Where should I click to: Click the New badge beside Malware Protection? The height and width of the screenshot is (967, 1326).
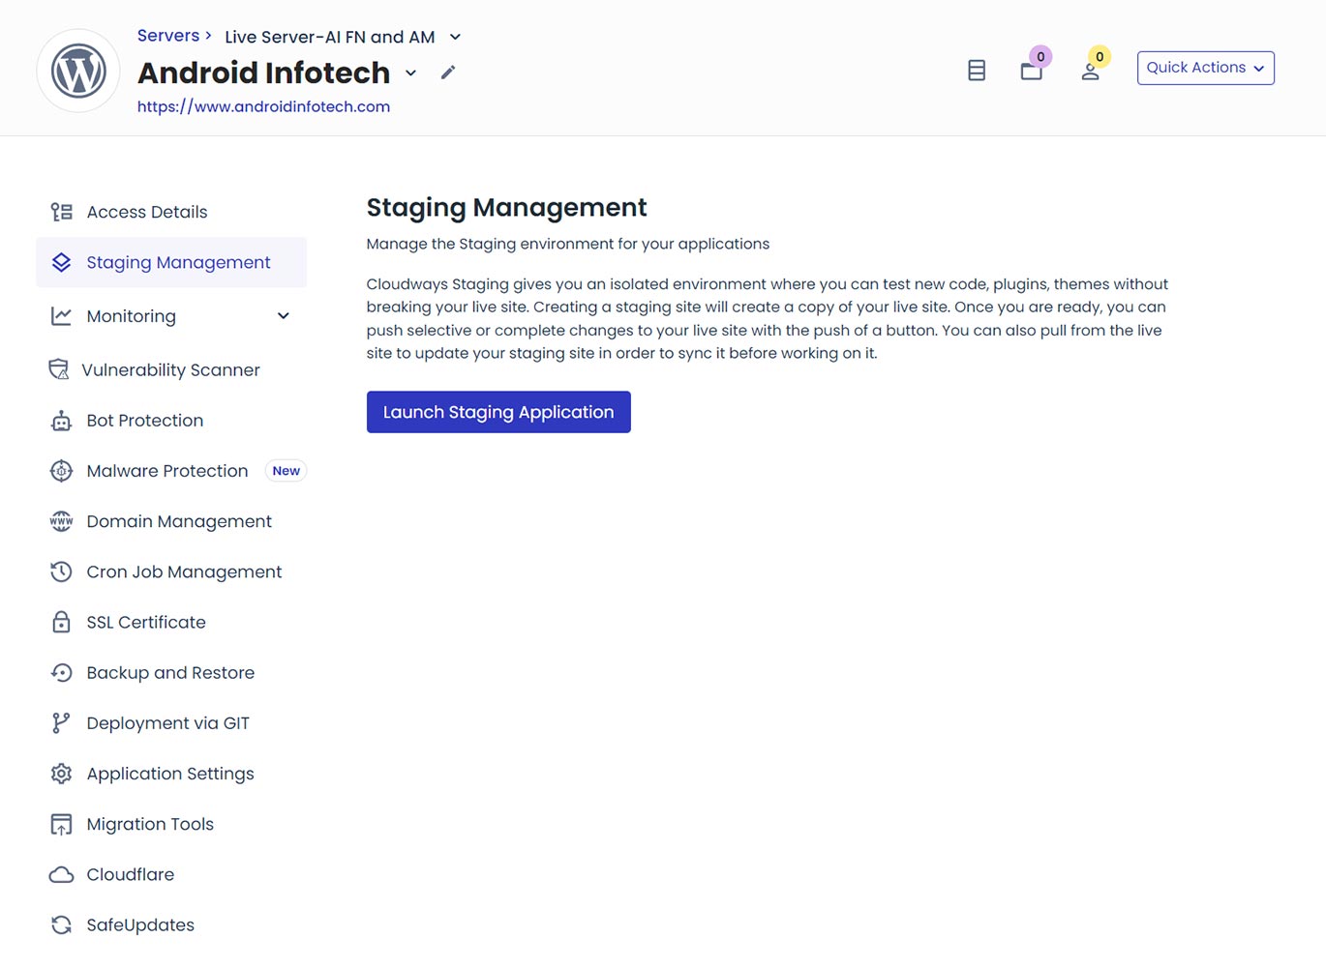(286, 471)
